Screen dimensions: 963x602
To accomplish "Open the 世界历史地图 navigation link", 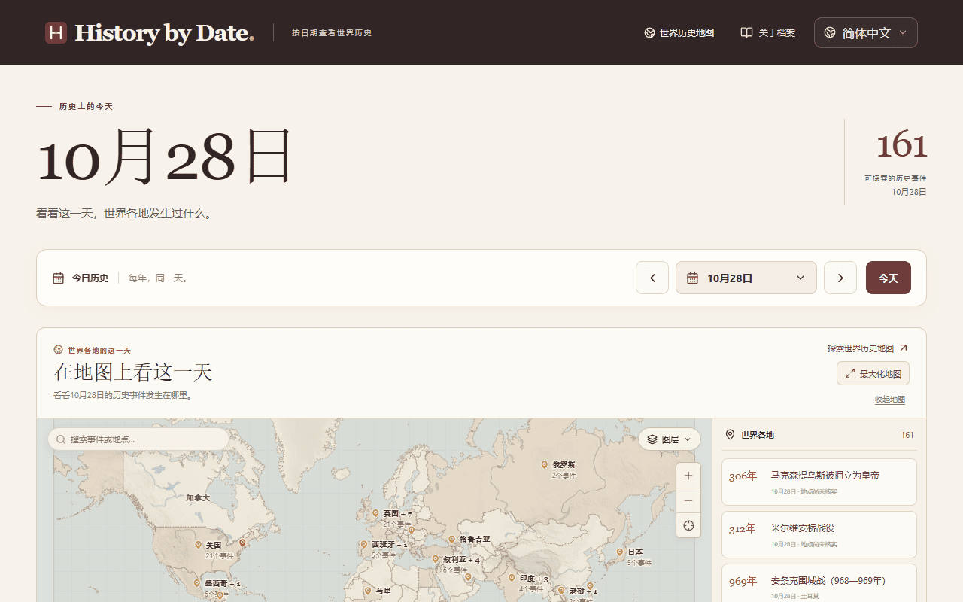I will tap(679, 33).
